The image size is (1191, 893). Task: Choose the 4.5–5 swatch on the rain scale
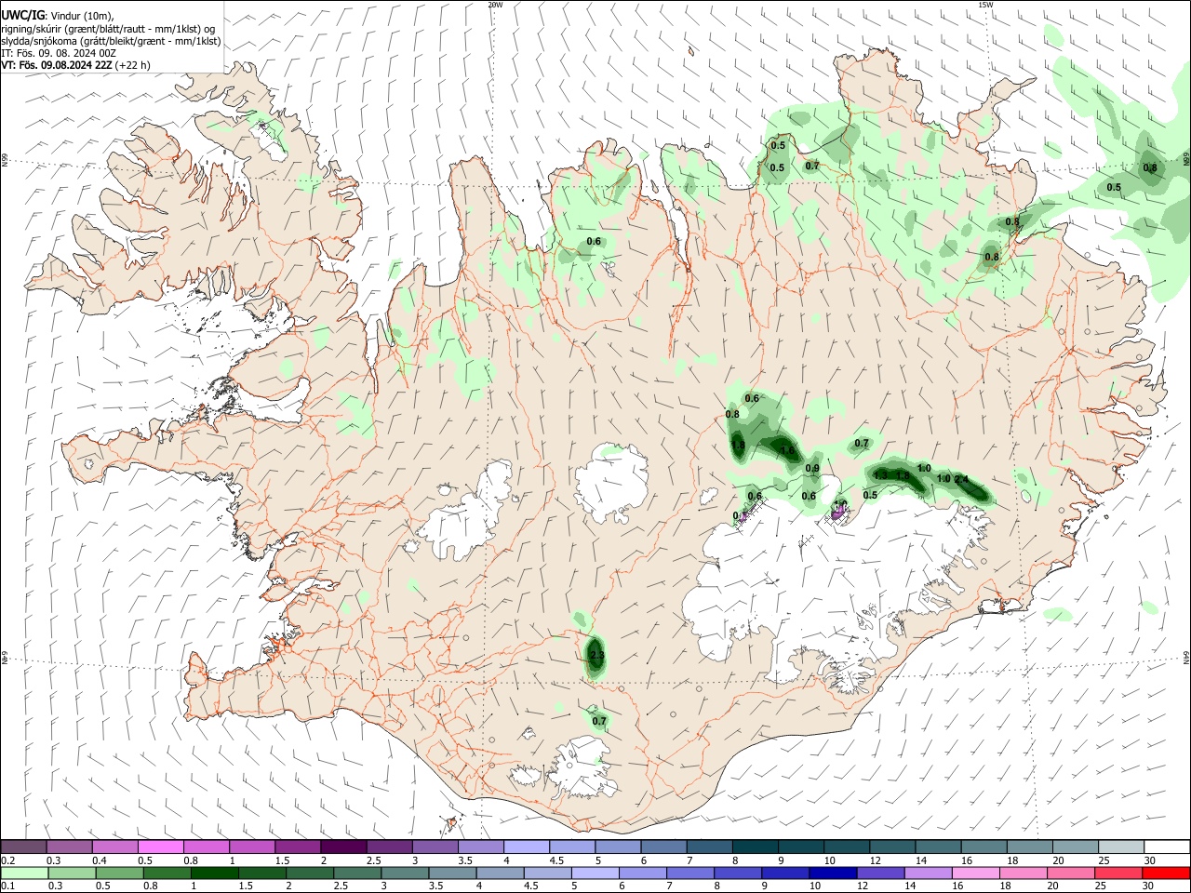pyautogui.click(x=548, y=873)
